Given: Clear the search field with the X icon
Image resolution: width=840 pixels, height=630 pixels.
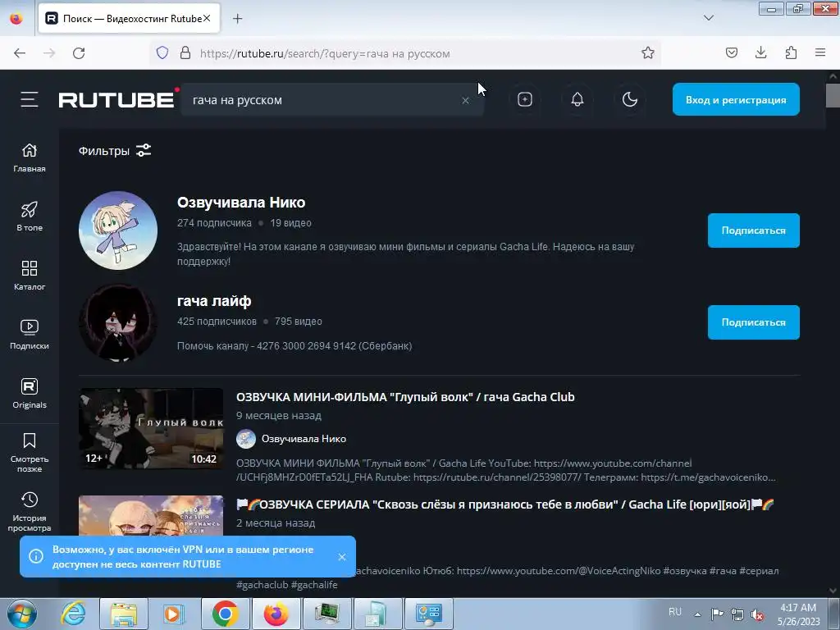Looking at the screenshot, I should pos(465,100).
